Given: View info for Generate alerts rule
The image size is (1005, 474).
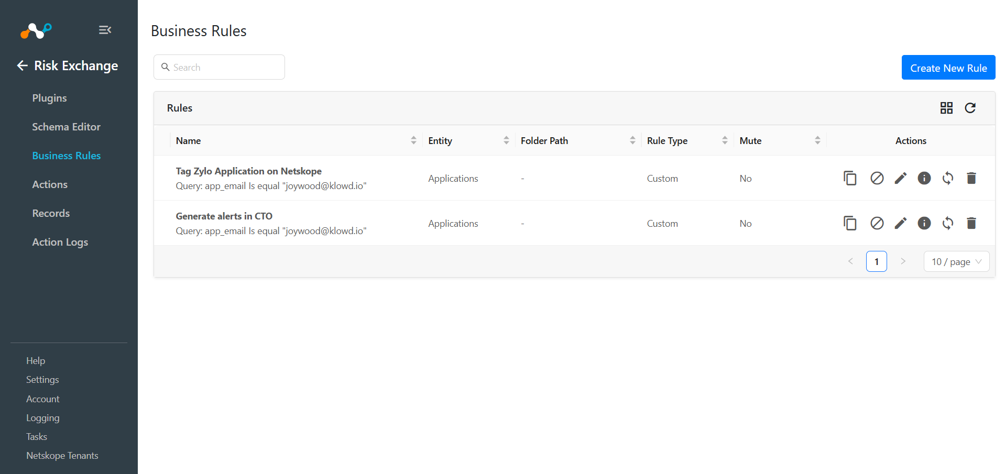Looking at the screenshot, I should click(924, 223).
